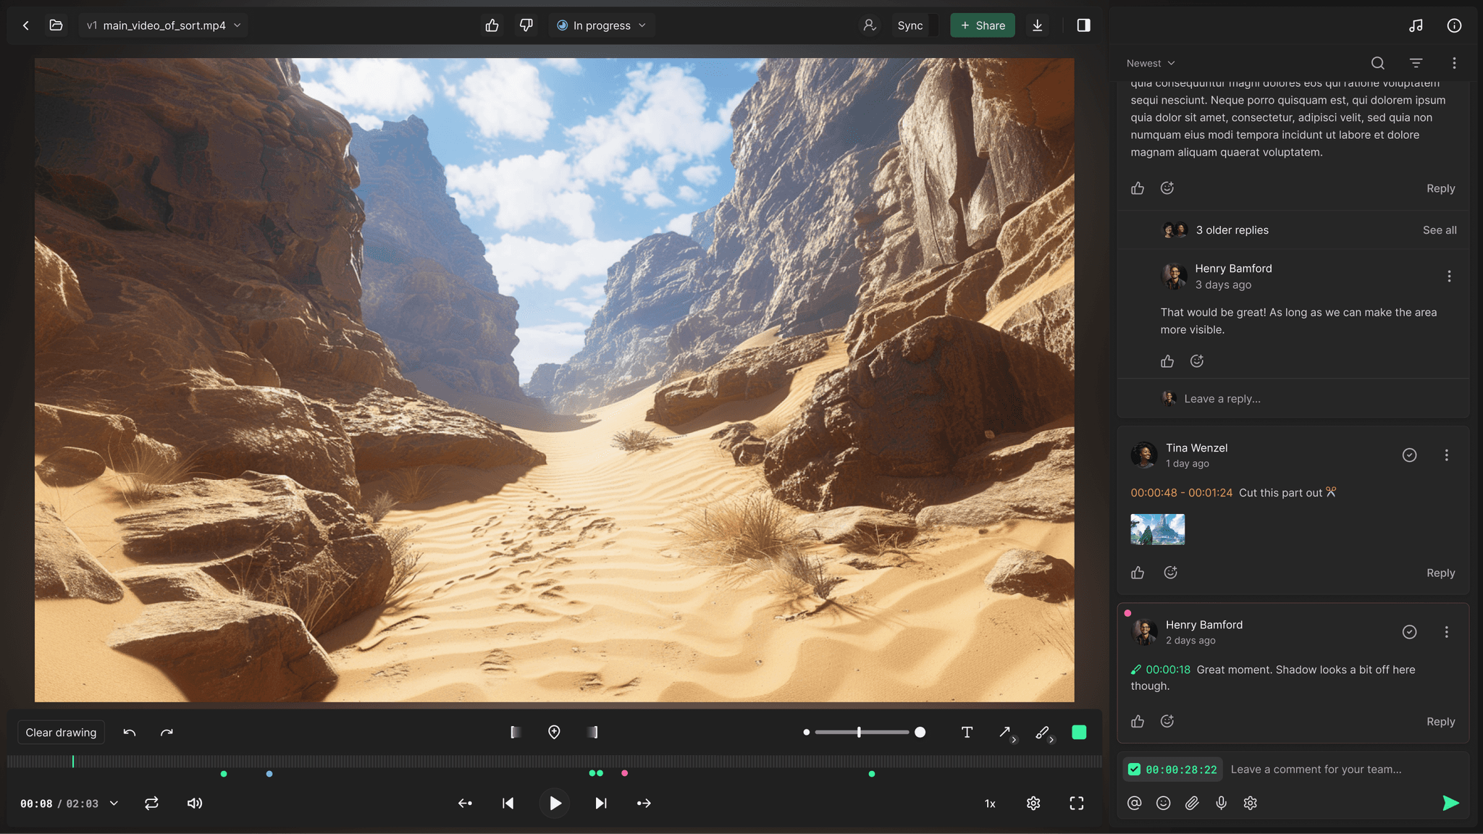Open the In progress status dropdown
The width and height of the screenshot is (1483, 834).
(x=602, y=25)
